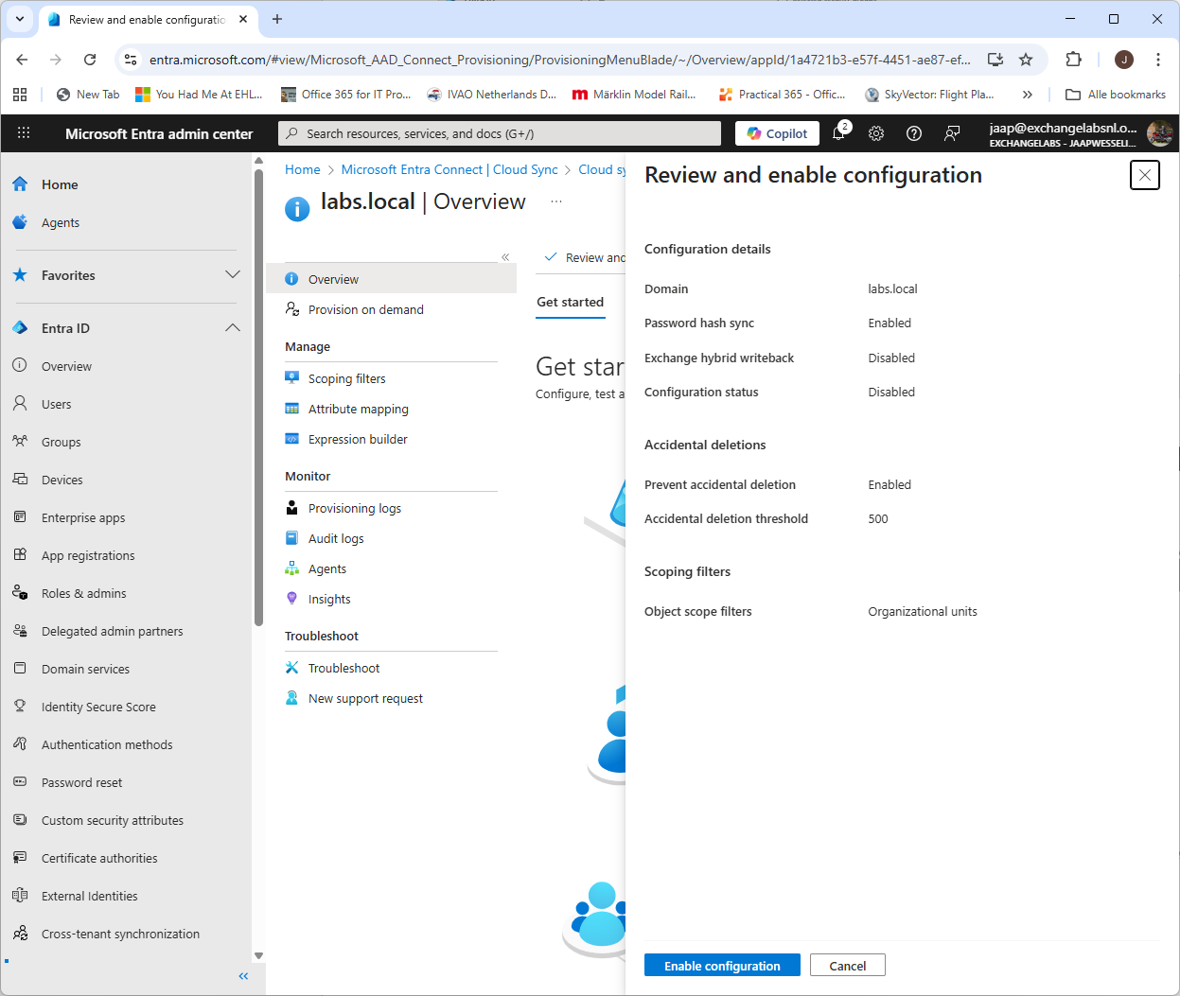Launch Copilot from the top bar

[x=778, y=133]
